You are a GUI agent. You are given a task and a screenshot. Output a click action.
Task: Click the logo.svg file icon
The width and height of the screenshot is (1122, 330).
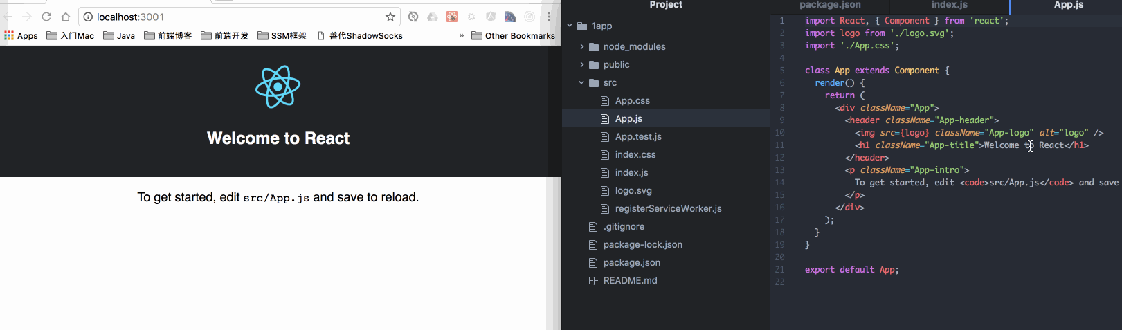click(x=605, y=190)
